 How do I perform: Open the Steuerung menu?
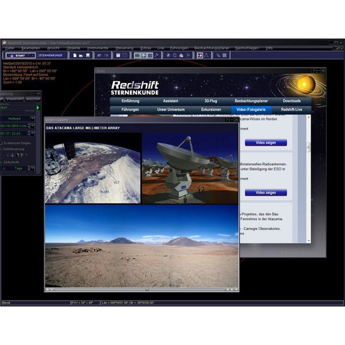tap(124, 48)
